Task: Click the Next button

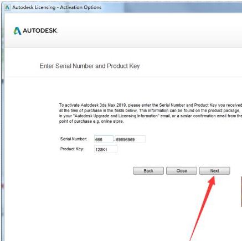Action: click(x=214, y=171)
